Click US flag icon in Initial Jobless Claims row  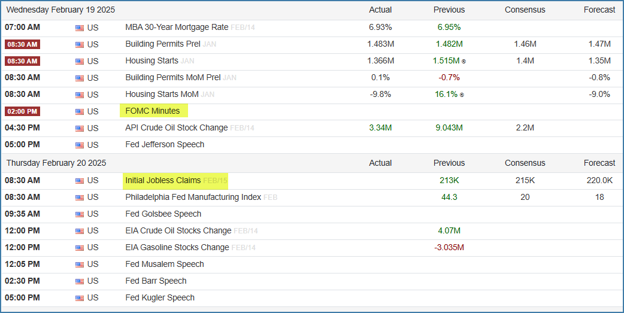pos(80,181)
